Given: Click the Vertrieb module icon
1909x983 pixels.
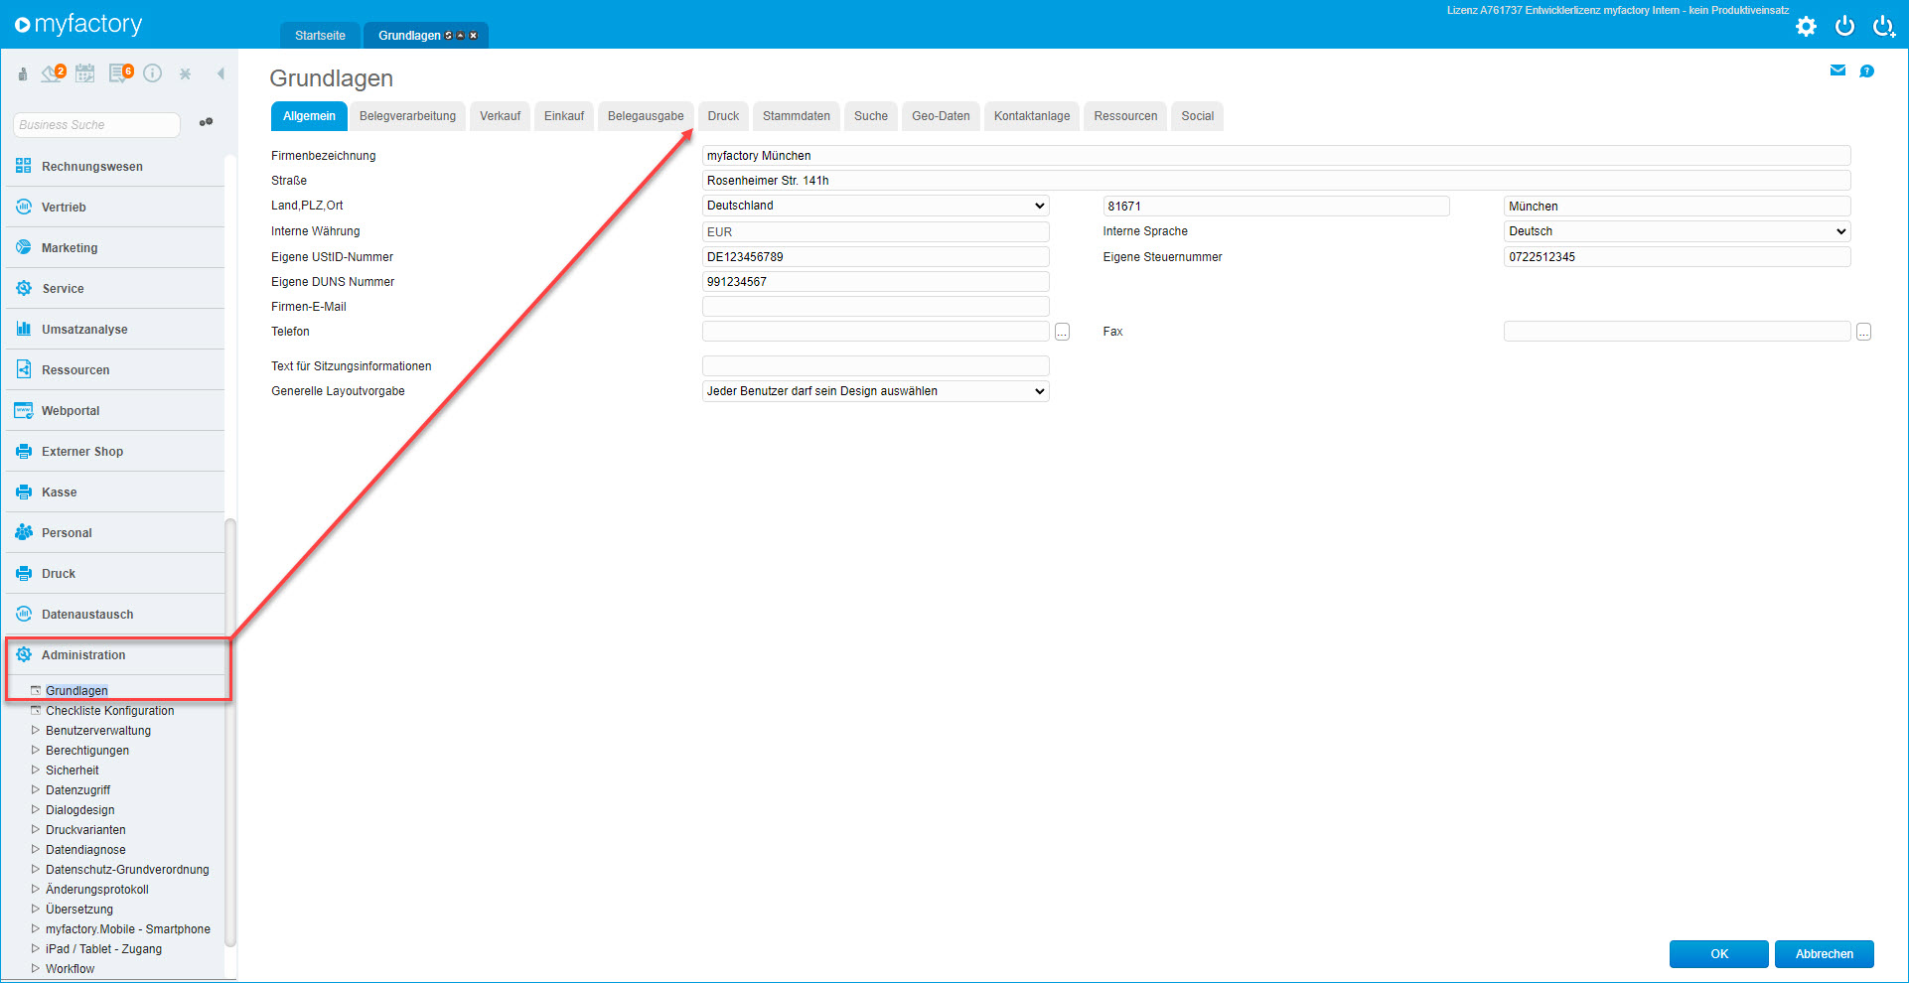Looking at the screenshot, I should tap(24, 207).
